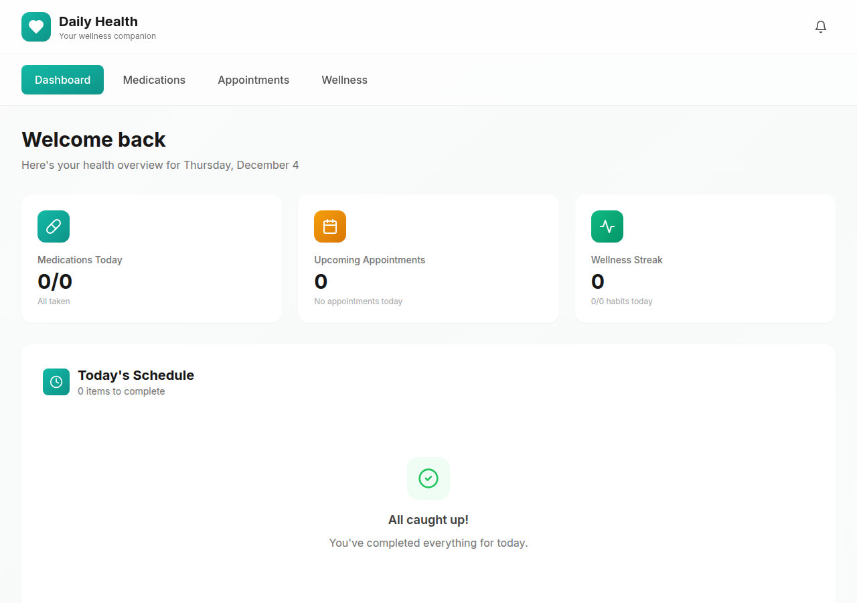Click the Welcome back heading
Image resolution: width=857 pixels, height=603 pixels.
[x=94, y=139]
